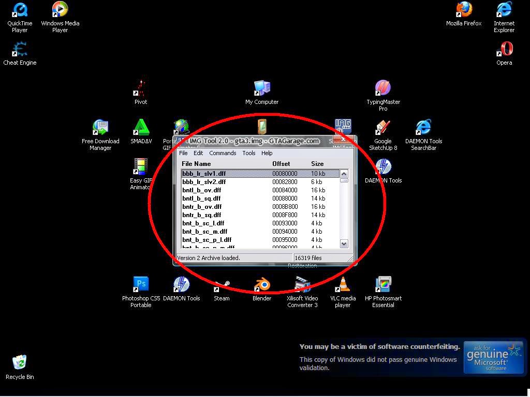Select file bntr_b_sq.dff
The width and height of the screenshot is (530, 397).
click(260, 215)
